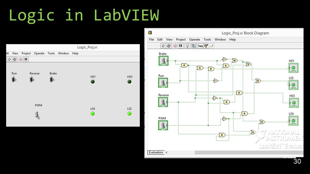
Task: Open Project menu in Block Diagram window
Action: click(x=181, y=39)
